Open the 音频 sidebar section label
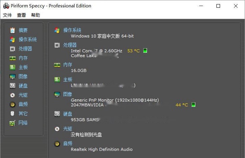Viewport: 245px width, 158px height. coord(23,104)
